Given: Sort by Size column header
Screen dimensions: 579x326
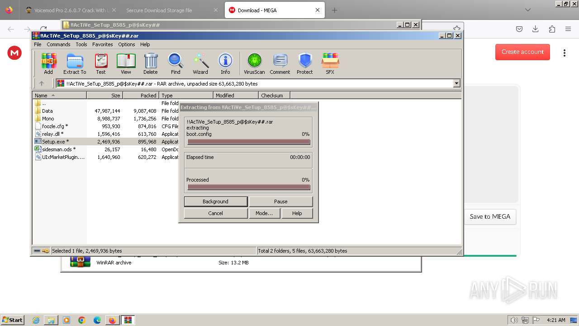Looking at the screenshot, I should pos(105,96).
